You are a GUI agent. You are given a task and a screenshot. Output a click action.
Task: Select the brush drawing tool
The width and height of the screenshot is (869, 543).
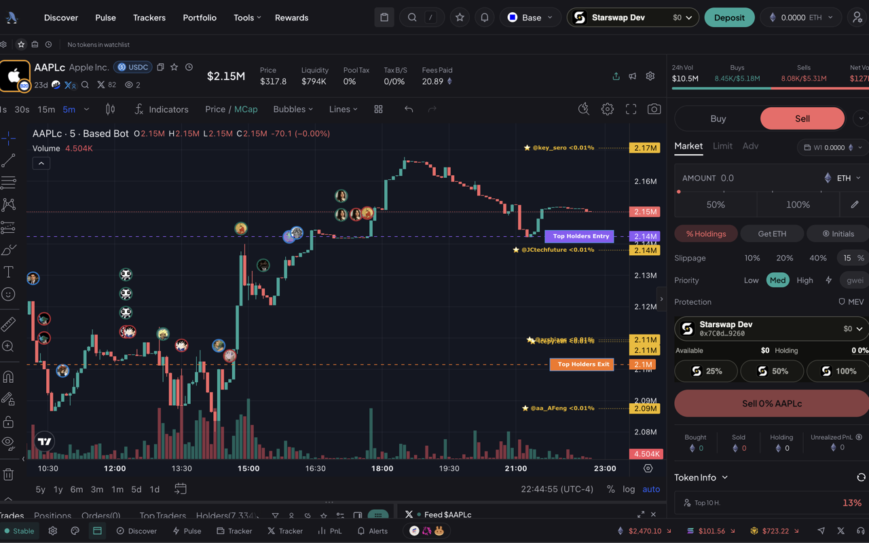click(x=8, y=250)
